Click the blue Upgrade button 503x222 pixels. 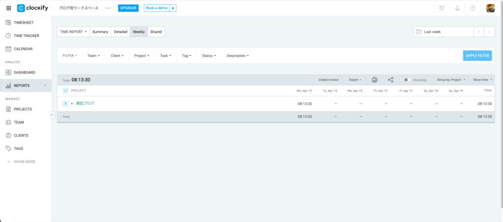pyautogui.click(x=128, y=8)
